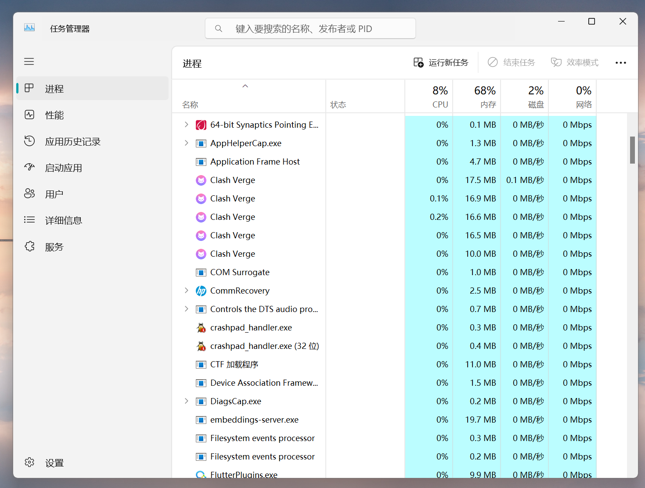Click the 运行新任务 run new task button

[x=441, y=63]
